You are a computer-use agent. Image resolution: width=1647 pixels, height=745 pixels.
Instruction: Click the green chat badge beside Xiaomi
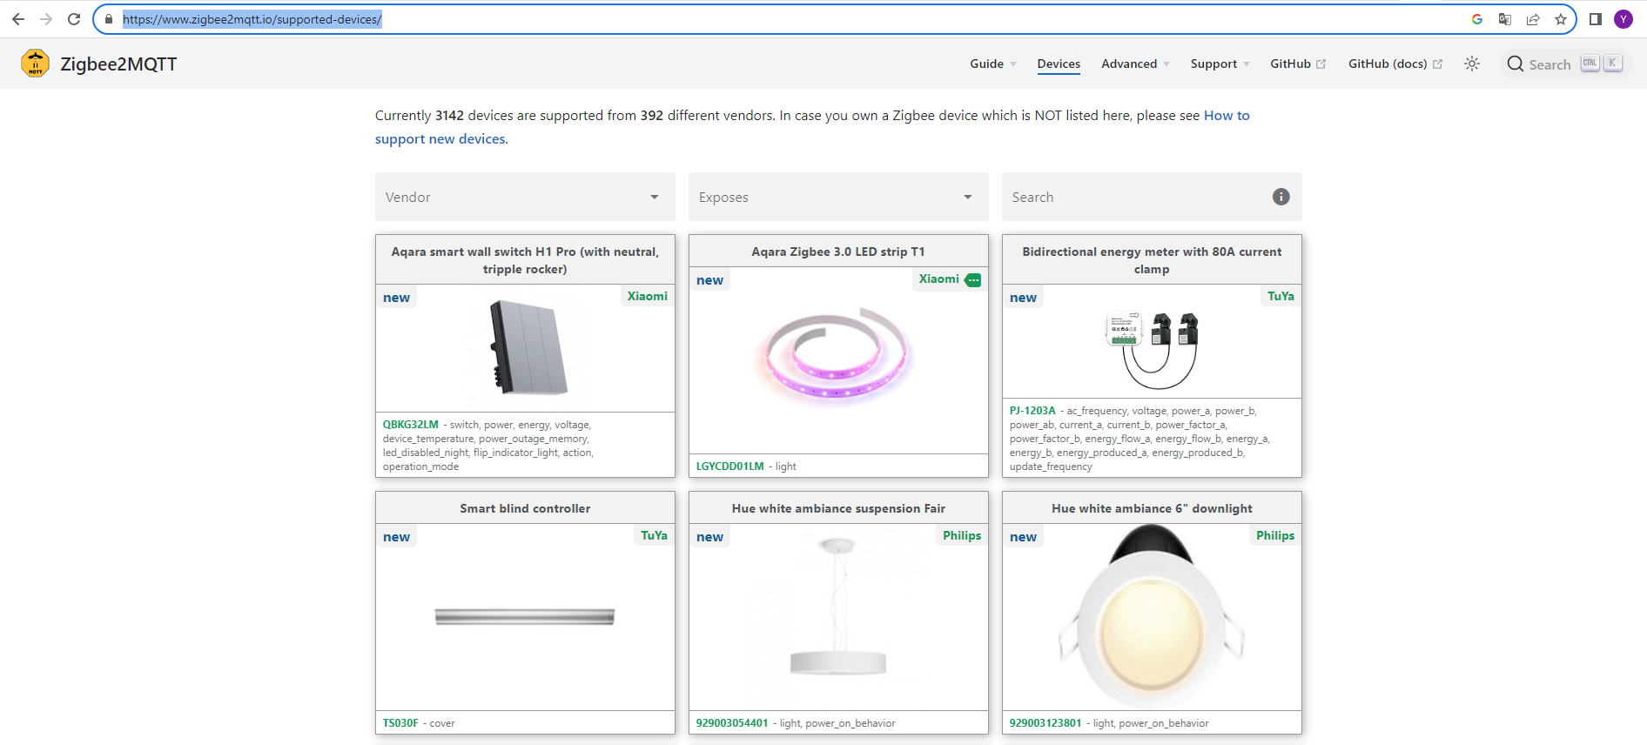click(973, 279)
